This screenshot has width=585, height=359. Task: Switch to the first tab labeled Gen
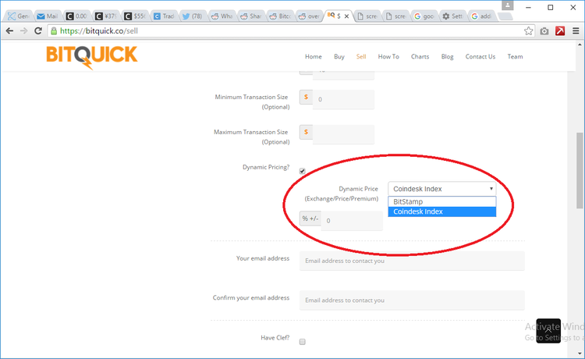tap(18, 16)
